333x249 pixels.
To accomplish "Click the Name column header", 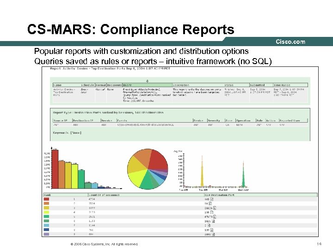I will (x=67, y=85).
